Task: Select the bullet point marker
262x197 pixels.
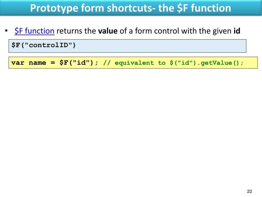Action: click(6, 32)
